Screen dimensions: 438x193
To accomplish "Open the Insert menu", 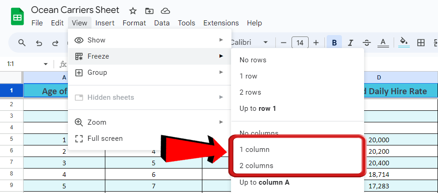I will click(x=105, y=23).
